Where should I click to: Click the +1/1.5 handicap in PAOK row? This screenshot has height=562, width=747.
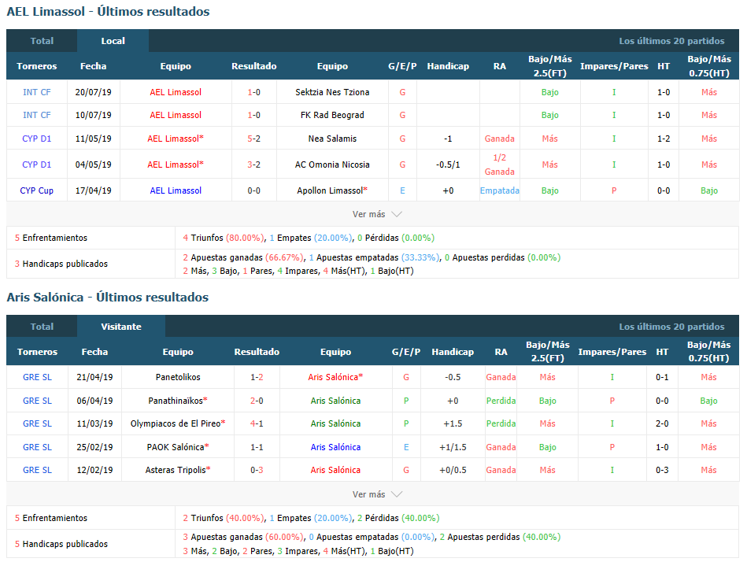tap(453, 447)
